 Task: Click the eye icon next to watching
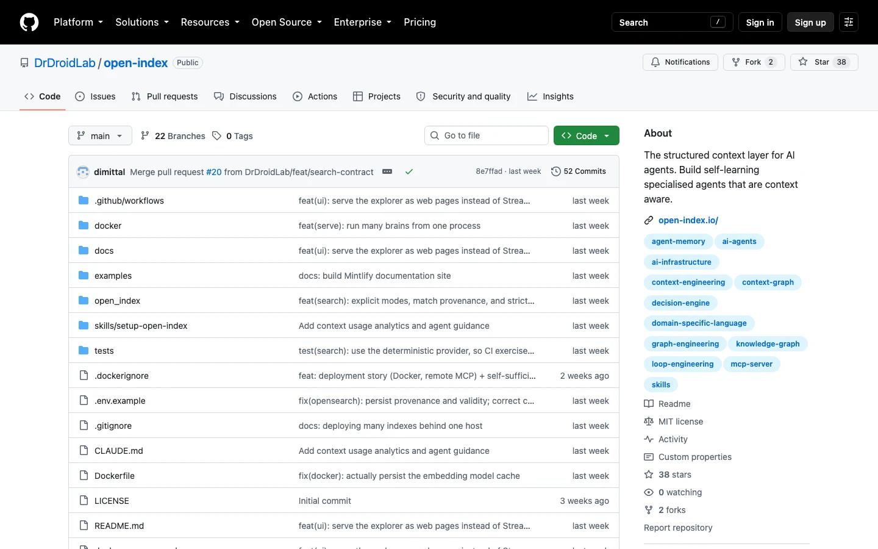[649, 492]
